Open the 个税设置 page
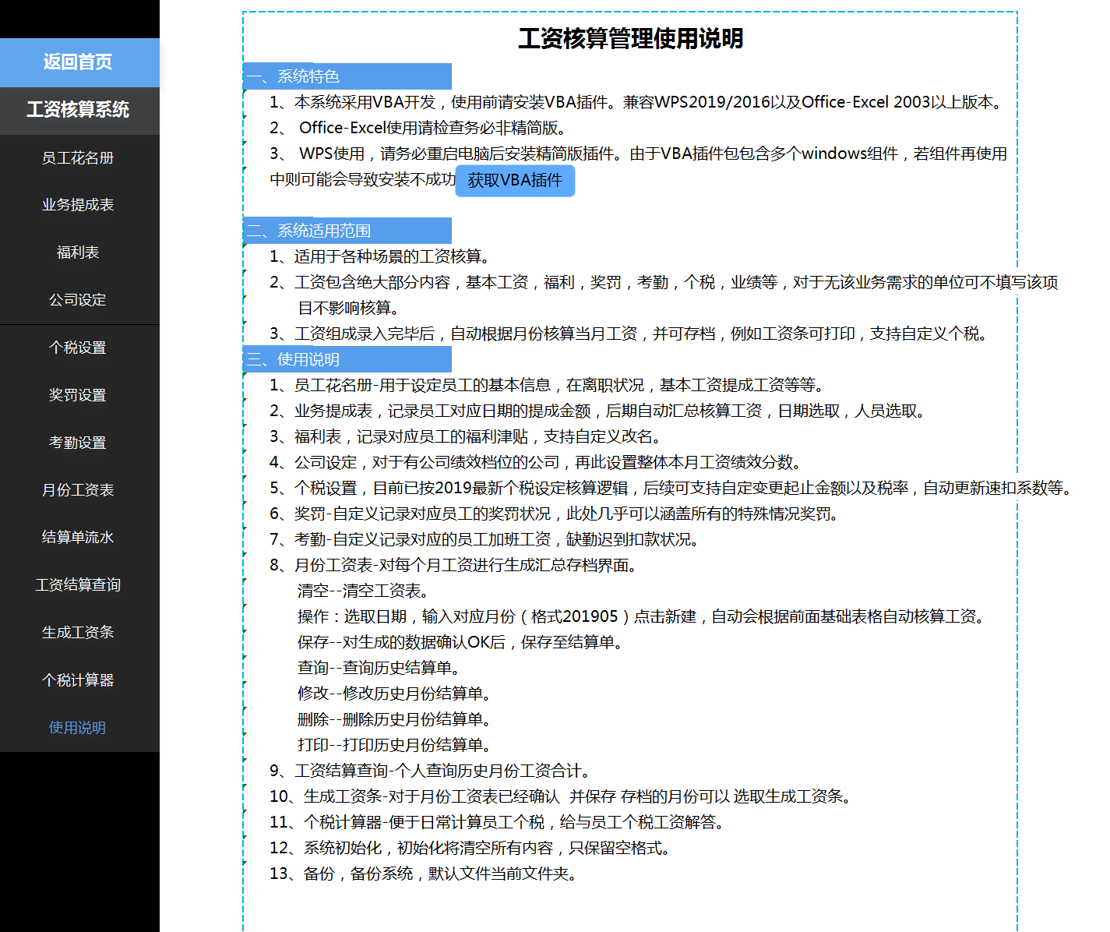 pyautogui.click(x=78, y=347)
